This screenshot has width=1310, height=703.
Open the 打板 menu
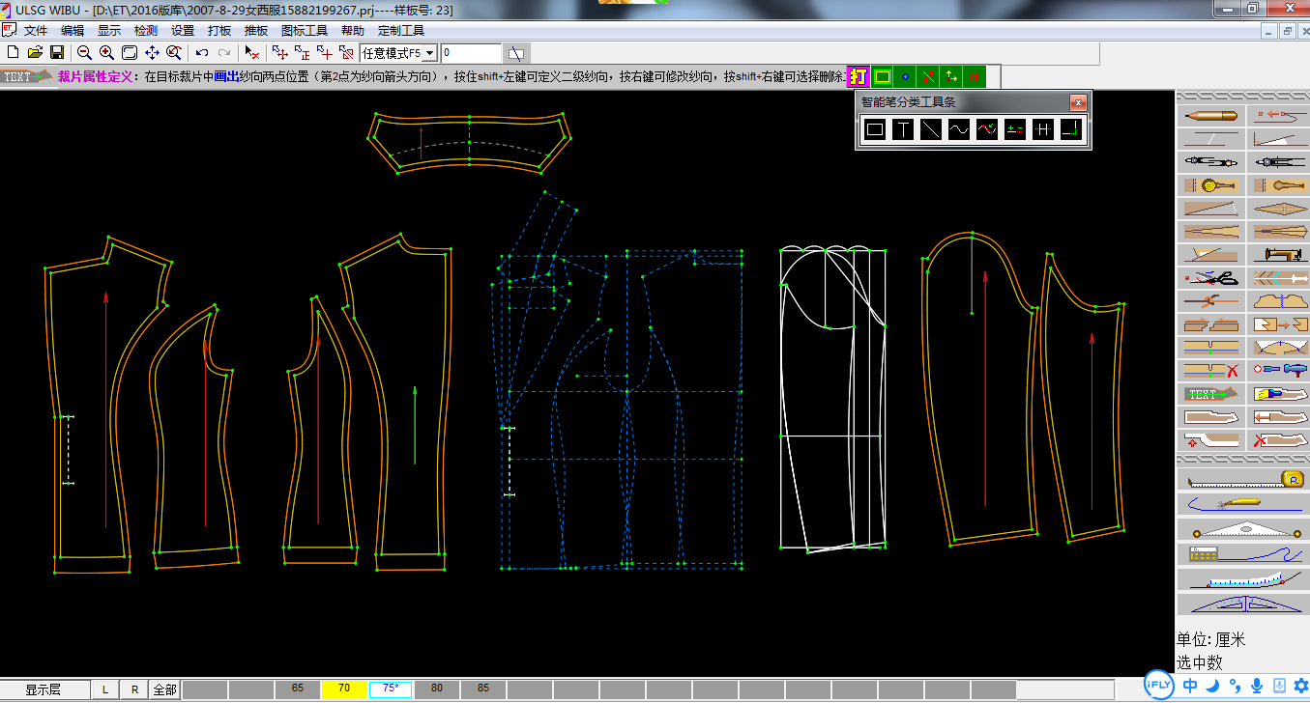tap(219, 31)
